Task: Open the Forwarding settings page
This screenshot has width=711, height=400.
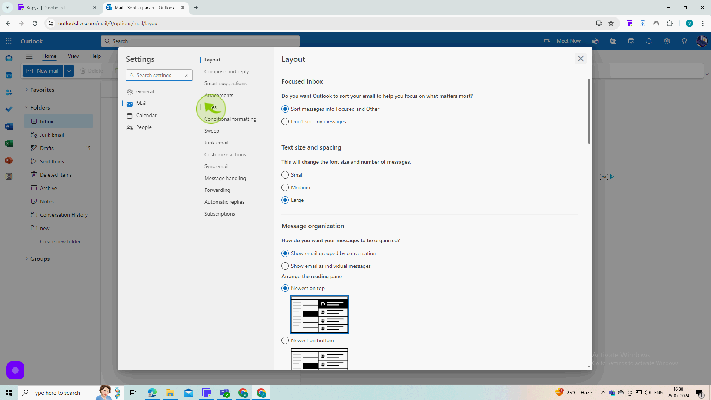Action: point(217,190)
